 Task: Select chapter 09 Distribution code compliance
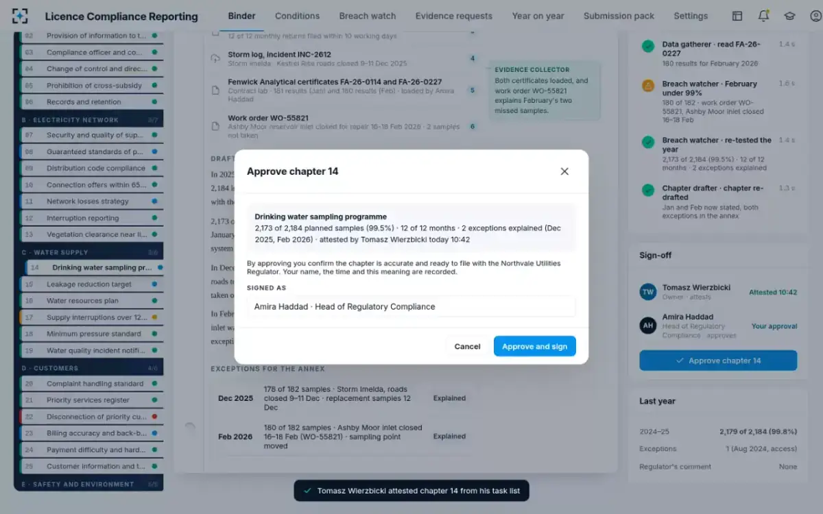92,168
